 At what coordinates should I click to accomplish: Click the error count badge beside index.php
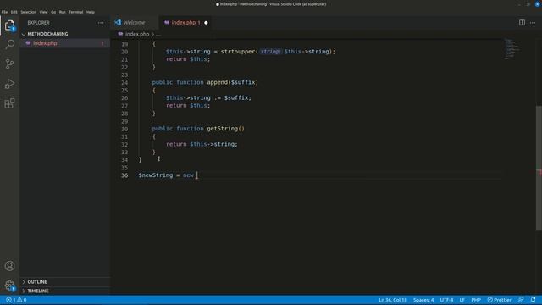(x=102, y=43)
